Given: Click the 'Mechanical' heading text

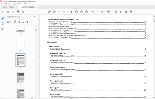Looking at the screenshot, I should 52,42.
